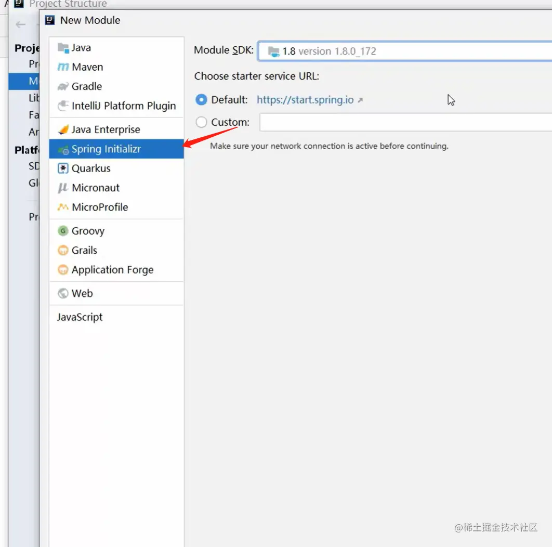Click the back arrow in Project Structure window
Screen dimensions: 552x547
click(x=20, y=24)
